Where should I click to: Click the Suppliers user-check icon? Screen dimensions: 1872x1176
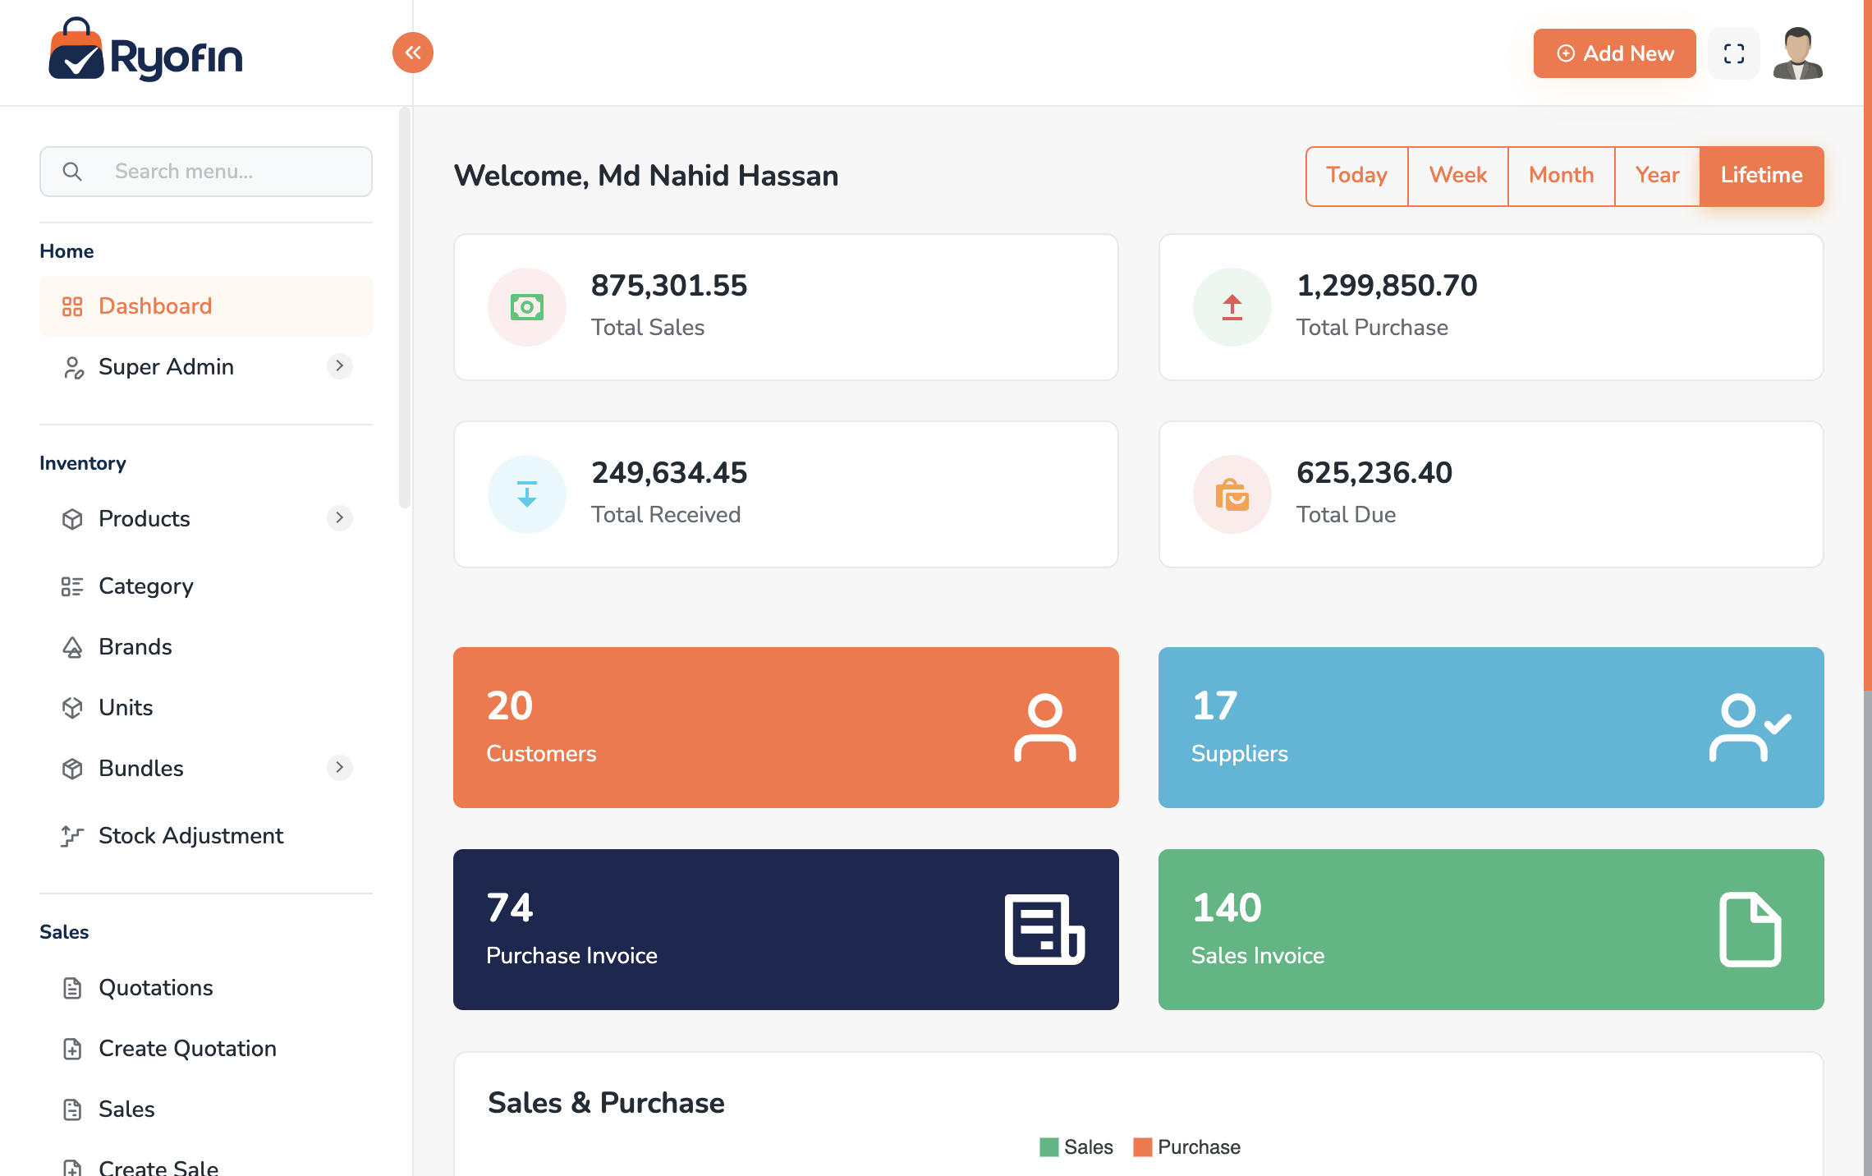1750,728
